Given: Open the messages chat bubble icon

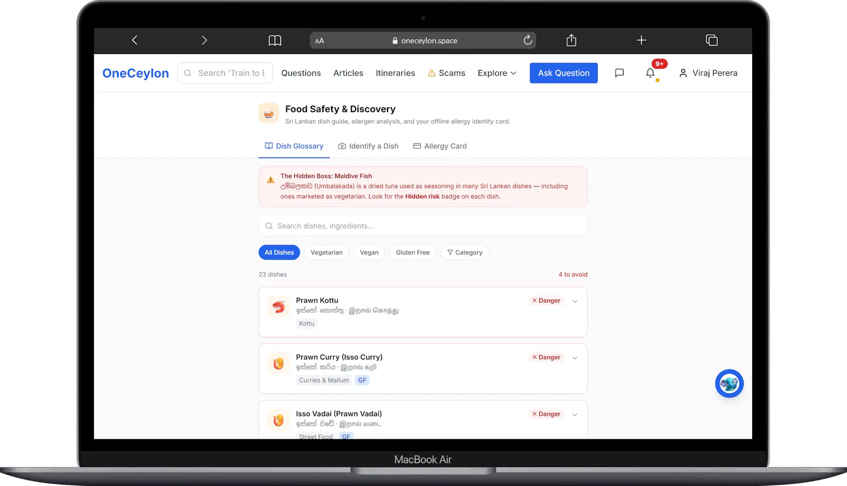Looking at the screenshot, I should pyautogui.click(x=619, y=73).
